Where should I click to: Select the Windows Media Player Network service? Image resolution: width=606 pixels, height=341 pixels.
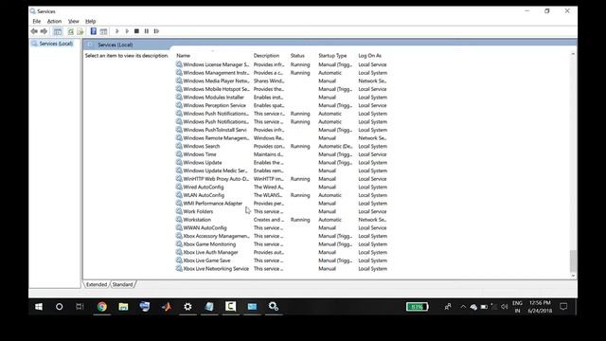click(282, 81)
